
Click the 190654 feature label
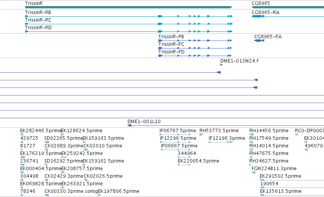tap(269, 184)
